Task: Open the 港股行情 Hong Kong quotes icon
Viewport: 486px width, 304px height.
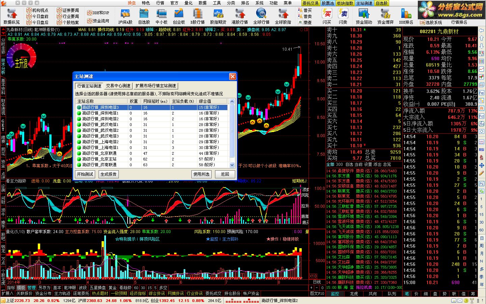Action: tap(240, 16)
